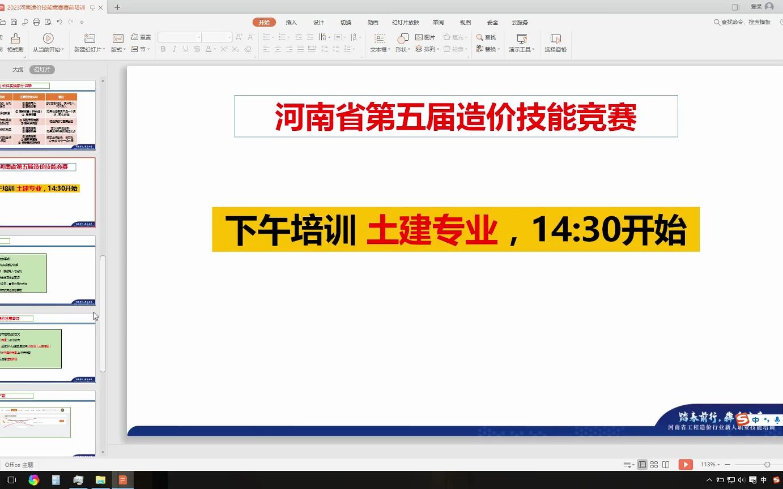This screenshot has width=783, height=489.
Task: Toggle Superscript formatting
Action: pos(224,49)
